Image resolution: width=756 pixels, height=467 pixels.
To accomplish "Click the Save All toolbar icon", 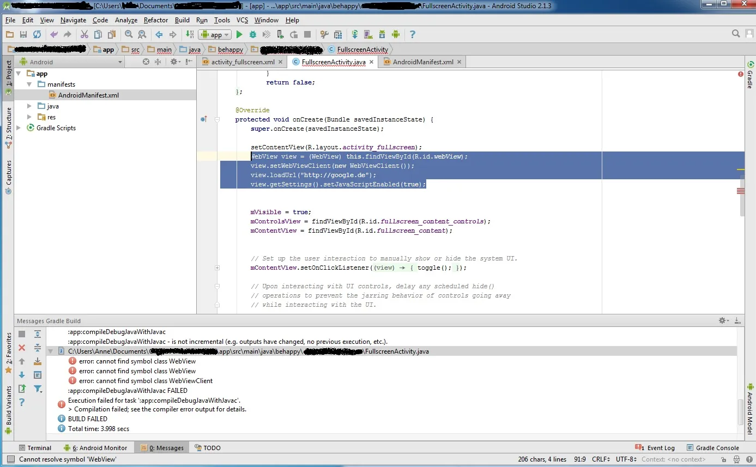I will point(23,34).
